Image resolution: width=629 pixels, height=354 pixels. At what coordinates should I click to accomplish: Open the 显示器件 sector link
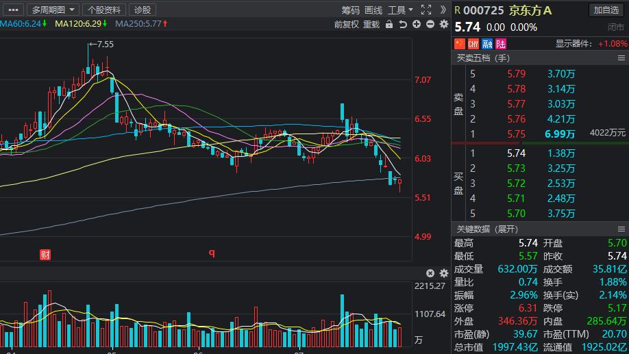[573, 44]
